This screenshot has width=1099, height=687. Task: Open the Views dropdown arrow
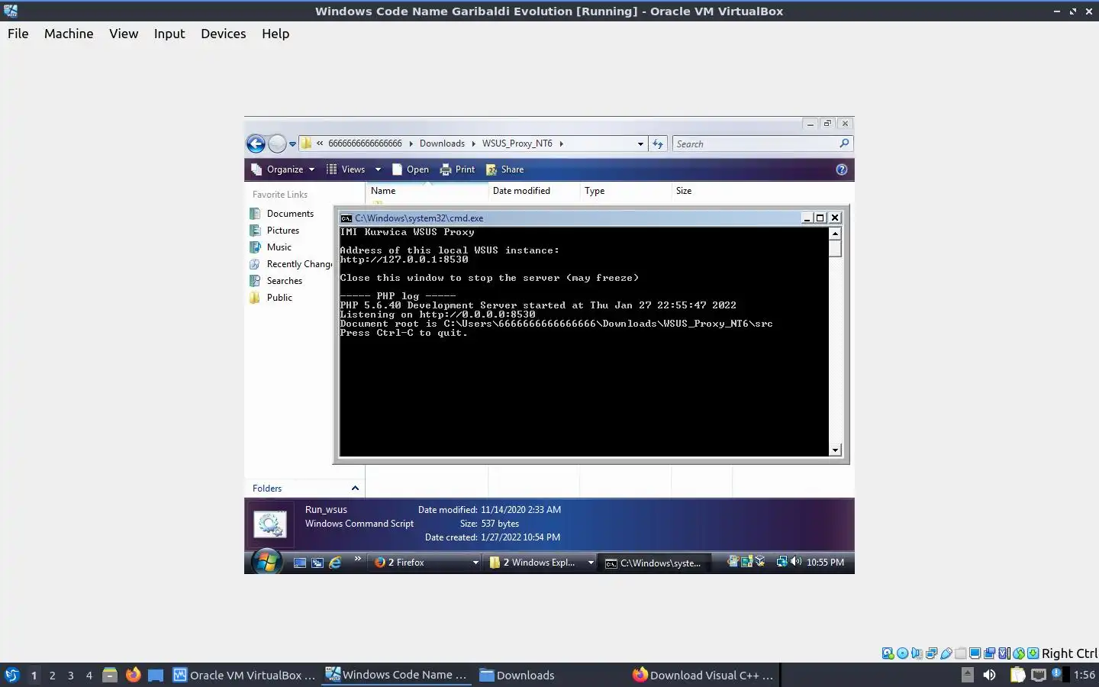click(x=378, y=169)
